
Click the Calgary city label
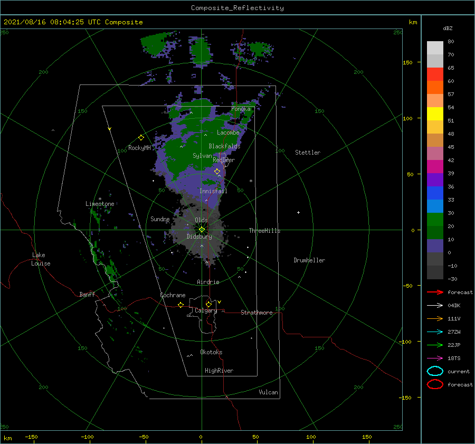point(206,310)
